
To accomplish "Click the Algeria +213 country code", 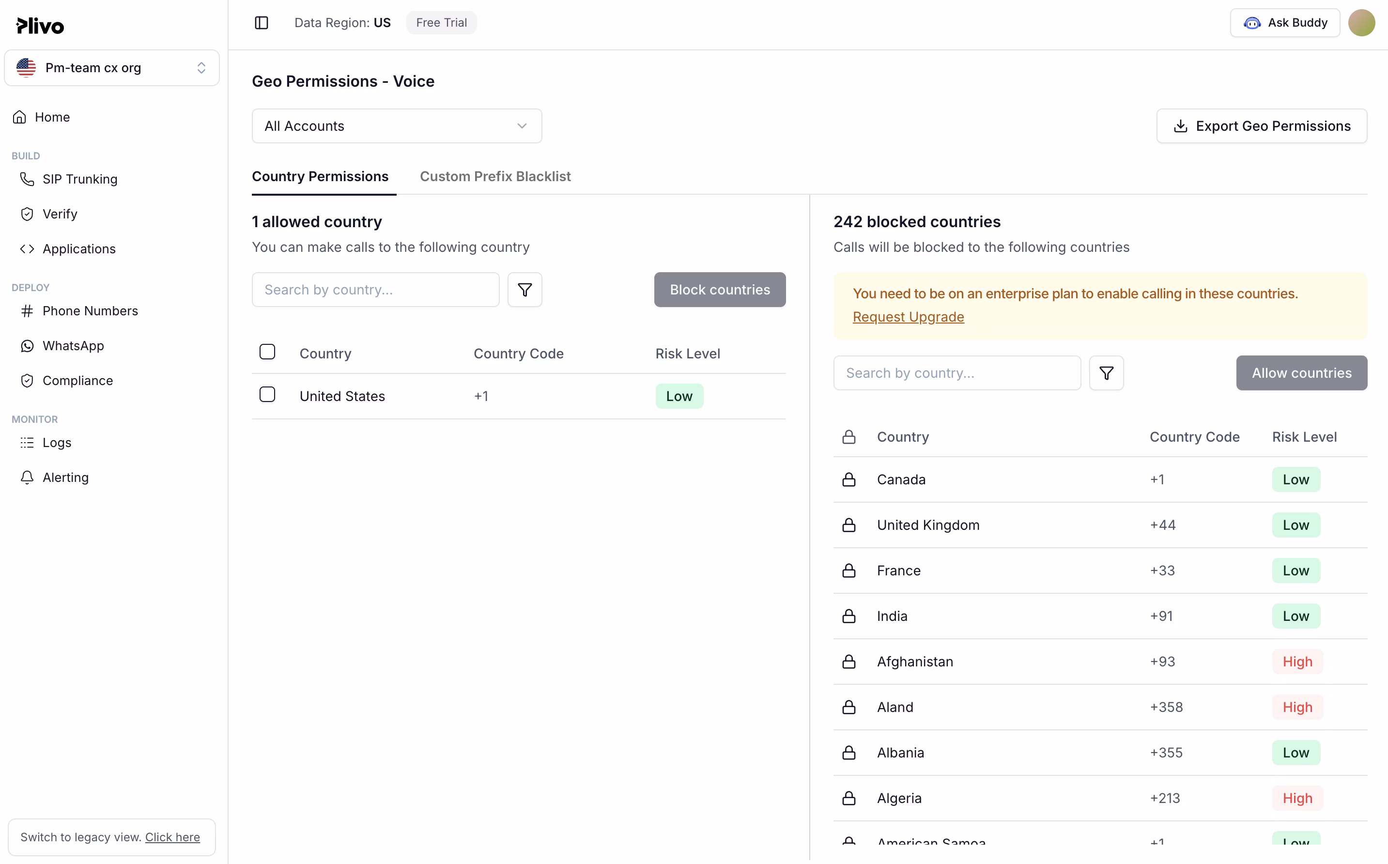I will [x=1165, y=798].
